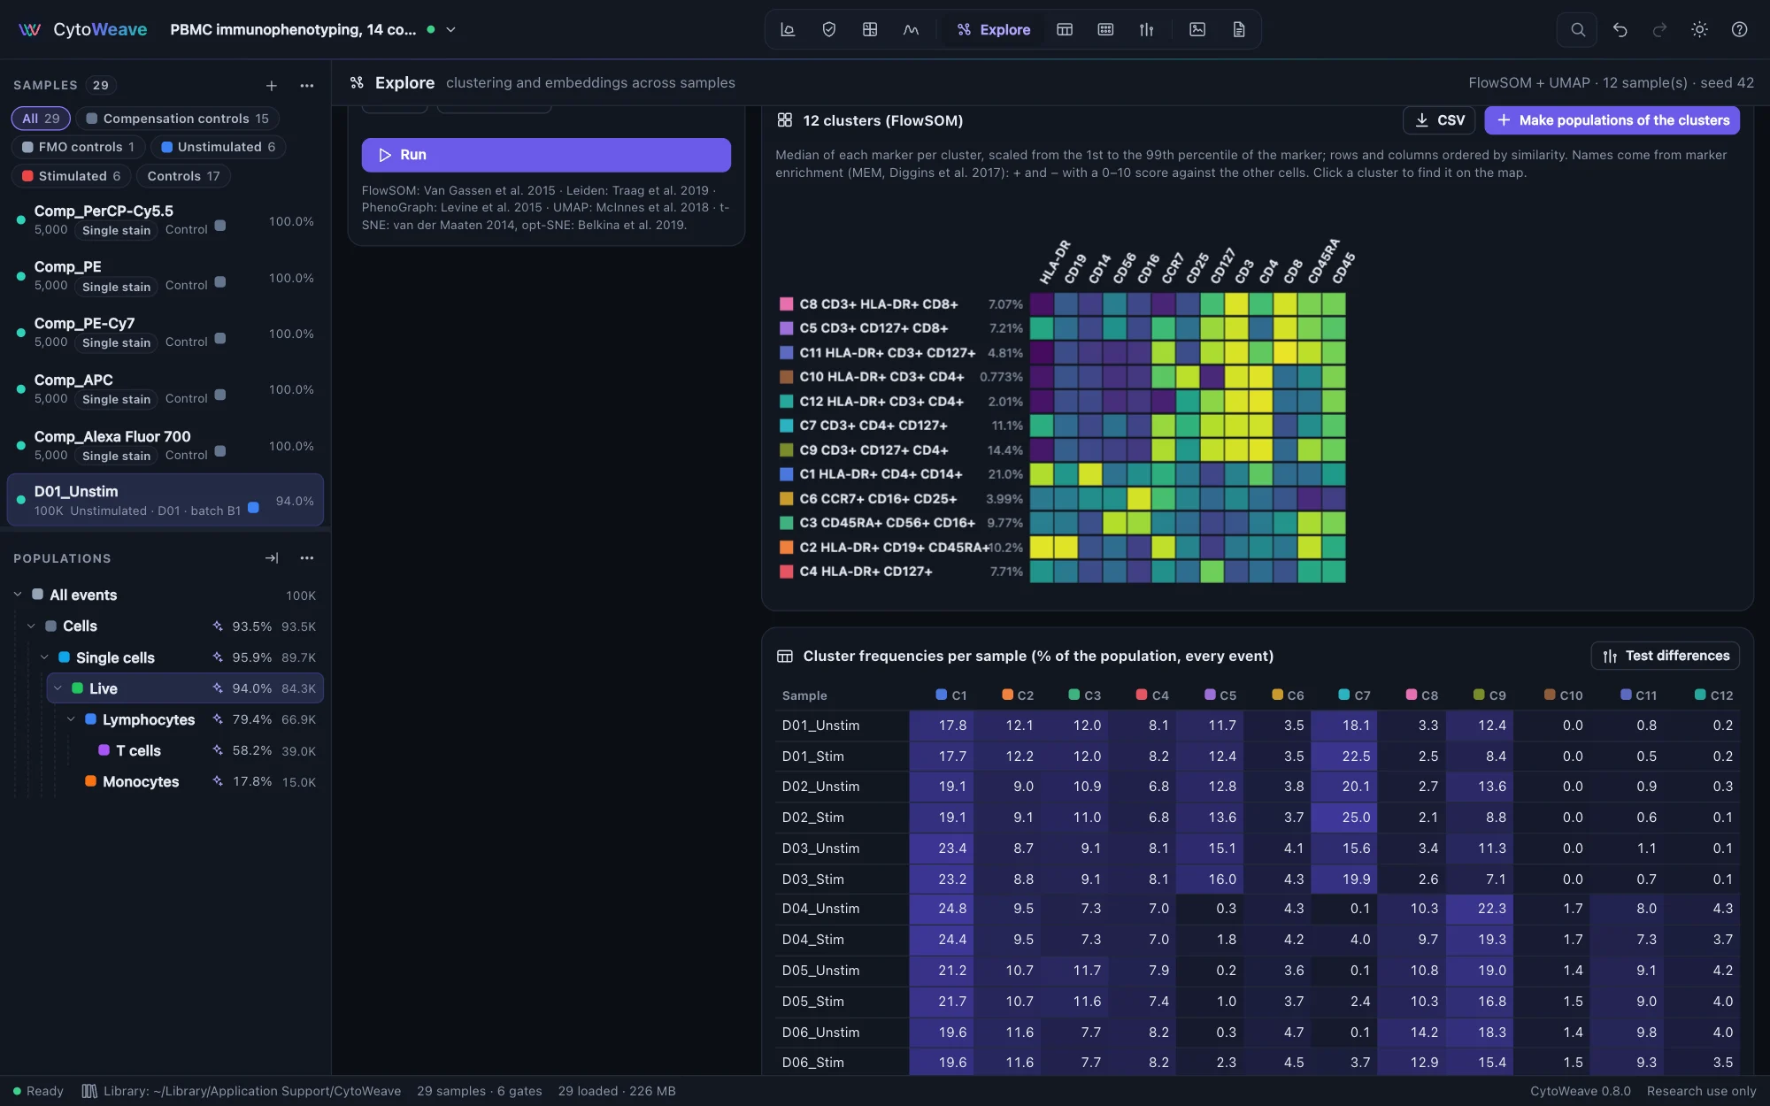The image size is (1770, 1106).
Task: Click the green Live population color square
Action: coord(78,688)
